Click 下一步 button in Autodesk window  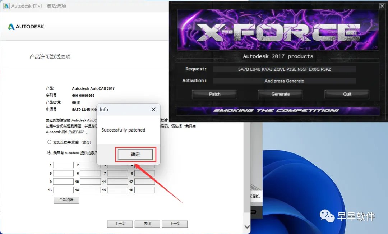point(175,224)
